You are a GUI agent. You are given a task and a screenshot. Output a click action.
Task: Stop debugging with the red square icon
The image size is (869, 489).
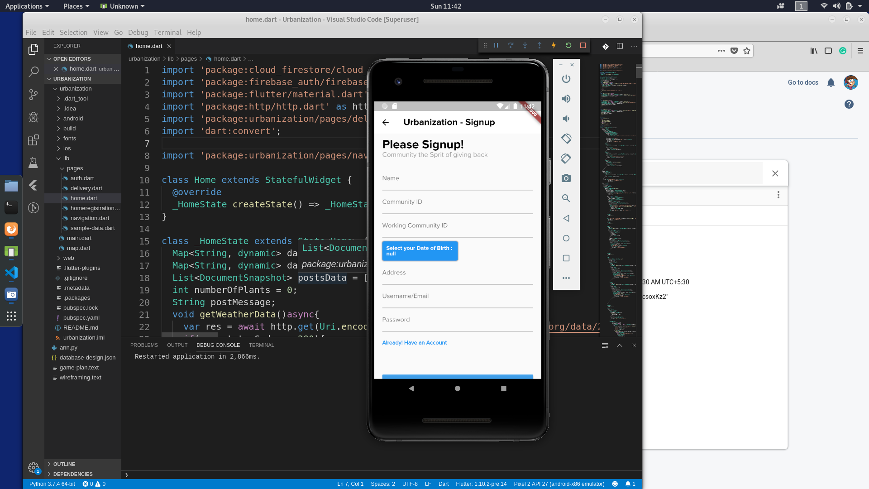[583, 45]
